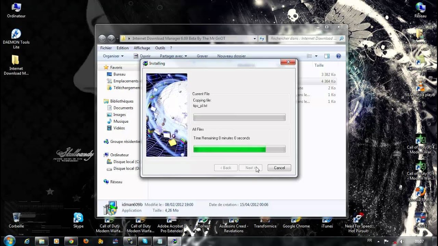Go forward in the Explorer window
The image size is (438, 246).
point(111,39)
